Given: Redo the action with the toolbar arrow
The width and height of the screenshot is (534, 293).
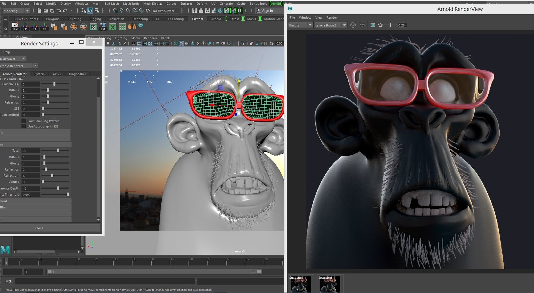Looking at the screenshot, I should pos(65,11).
